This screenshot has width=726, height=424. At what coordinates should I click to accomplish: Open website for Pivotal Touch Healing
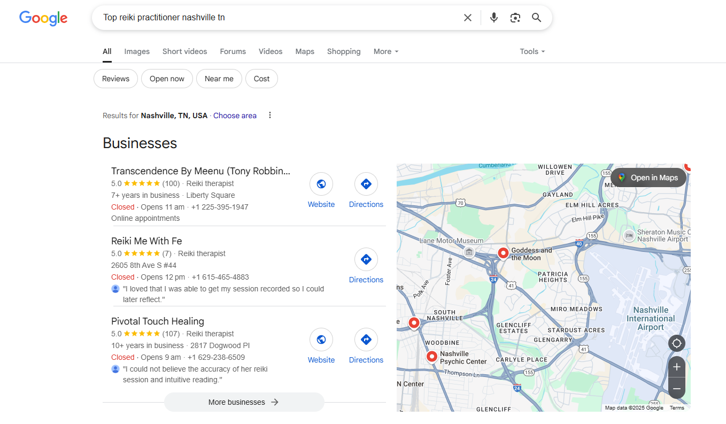point(321,346)
